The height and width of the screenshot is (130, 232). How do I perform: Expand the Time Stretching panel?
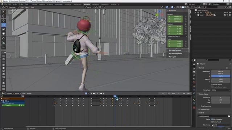pos(206,106)
